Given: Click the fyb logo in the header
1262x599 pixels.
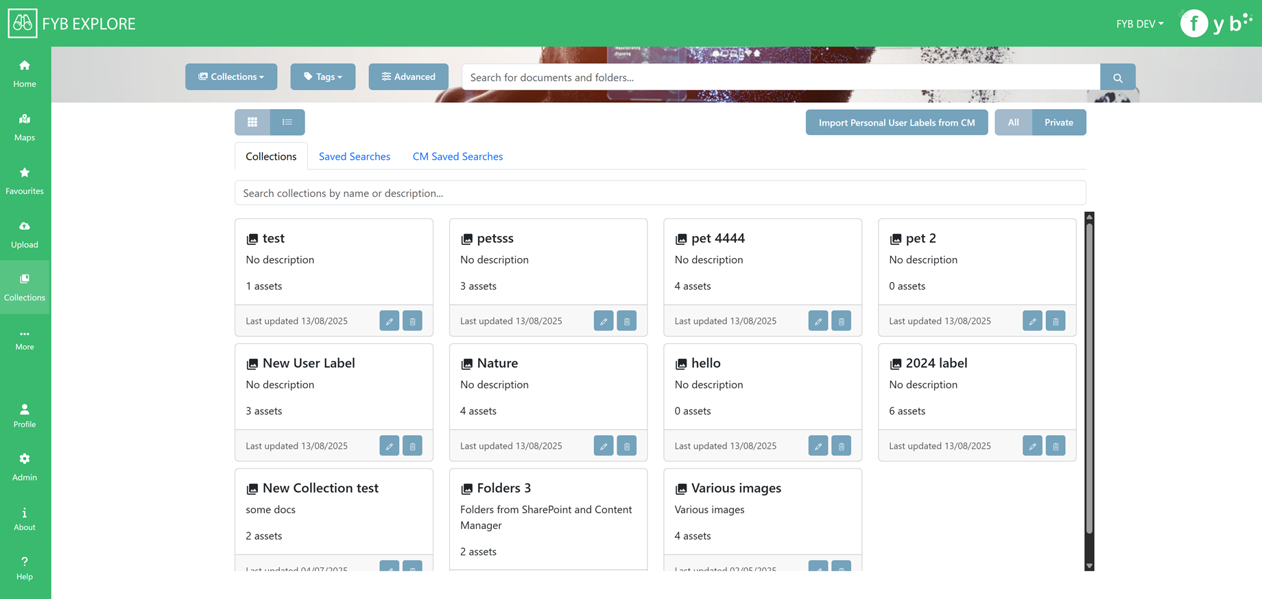Looking at the screenshot, I should click(x=1216, y=23).
